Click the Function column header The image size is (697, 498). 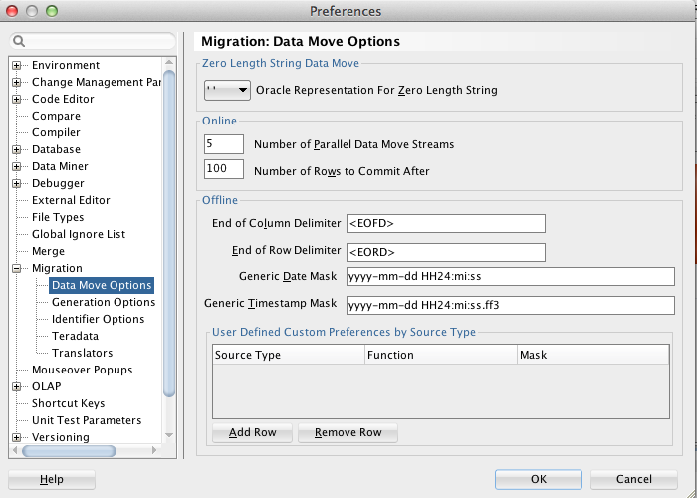click(x=441, y=355)
